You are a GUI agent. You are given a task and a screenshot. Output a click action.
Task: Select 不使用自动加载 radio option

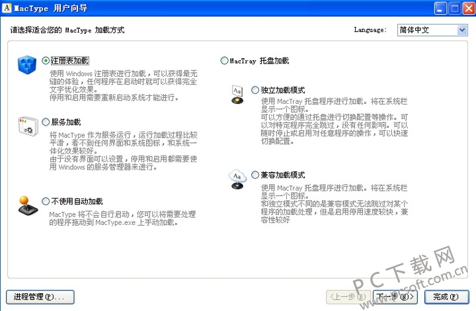(x=46, y=201)
